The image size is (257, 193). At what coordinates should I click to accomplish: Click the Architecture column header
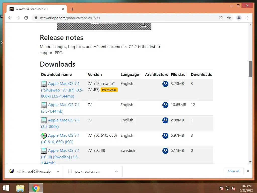click(157, 74)
